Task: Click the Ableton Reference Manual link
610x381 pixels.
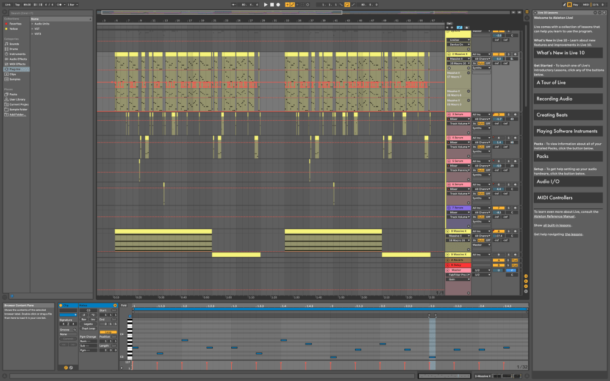Action: pos(554,216)
